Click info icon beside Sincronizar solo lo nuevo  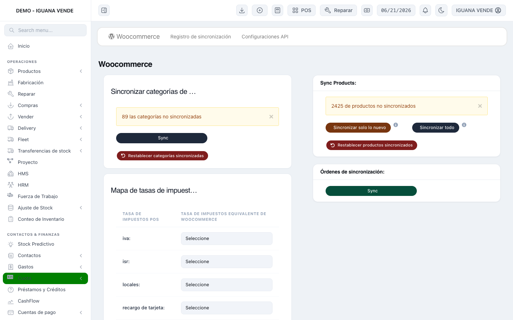point(396,125)
